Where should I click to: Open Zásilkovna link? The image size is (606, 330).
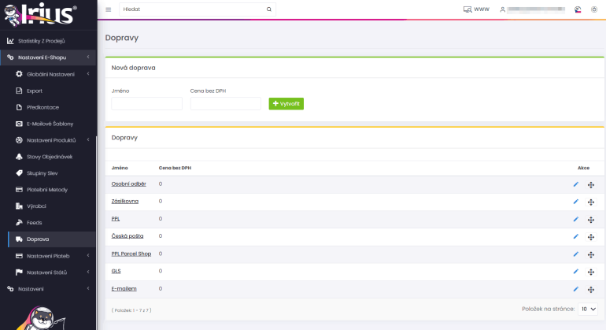pyautogui.click(x=125, y=201)
